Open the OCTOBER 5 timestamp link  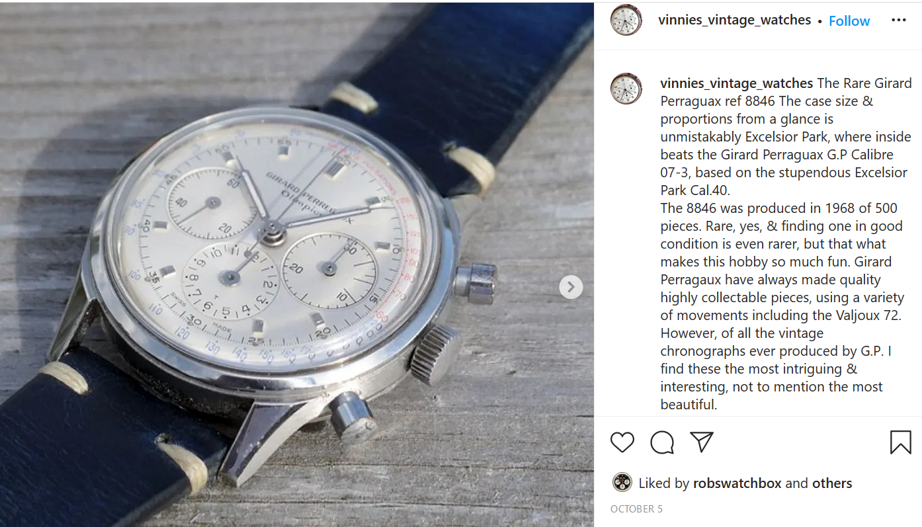click(636, 509)
